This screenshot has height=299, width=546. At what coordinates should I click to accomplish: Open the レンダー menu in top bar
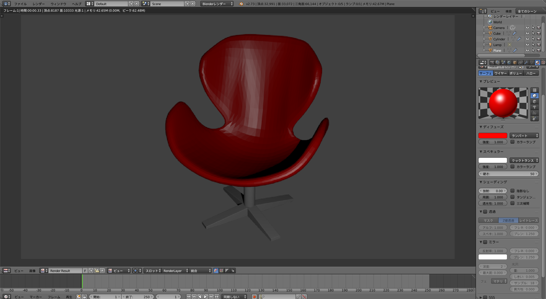pos(39,4)
